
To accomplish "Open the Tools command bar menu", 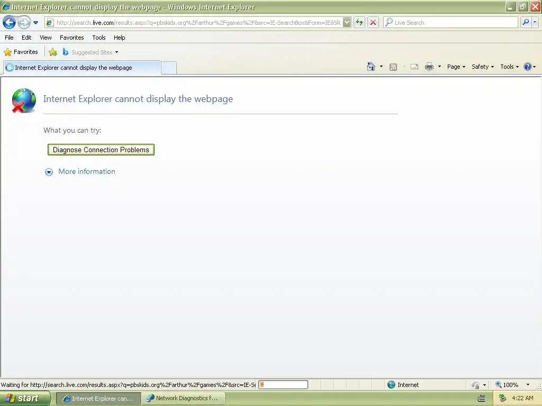I will point(509,67).
